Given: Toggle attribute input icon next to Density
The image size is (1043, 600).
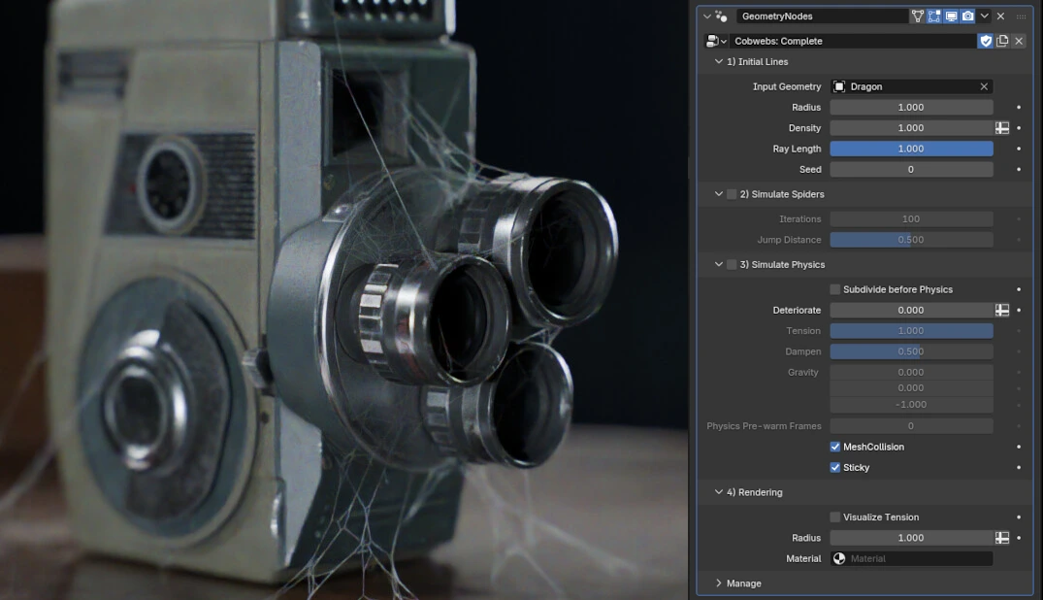Looking at the screenshot, I should point(1001,128).
